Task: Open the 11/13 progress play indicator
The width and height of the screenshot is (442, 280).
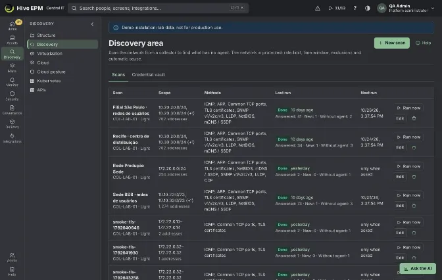Action: pyautogui.click(x=337, y=8)
